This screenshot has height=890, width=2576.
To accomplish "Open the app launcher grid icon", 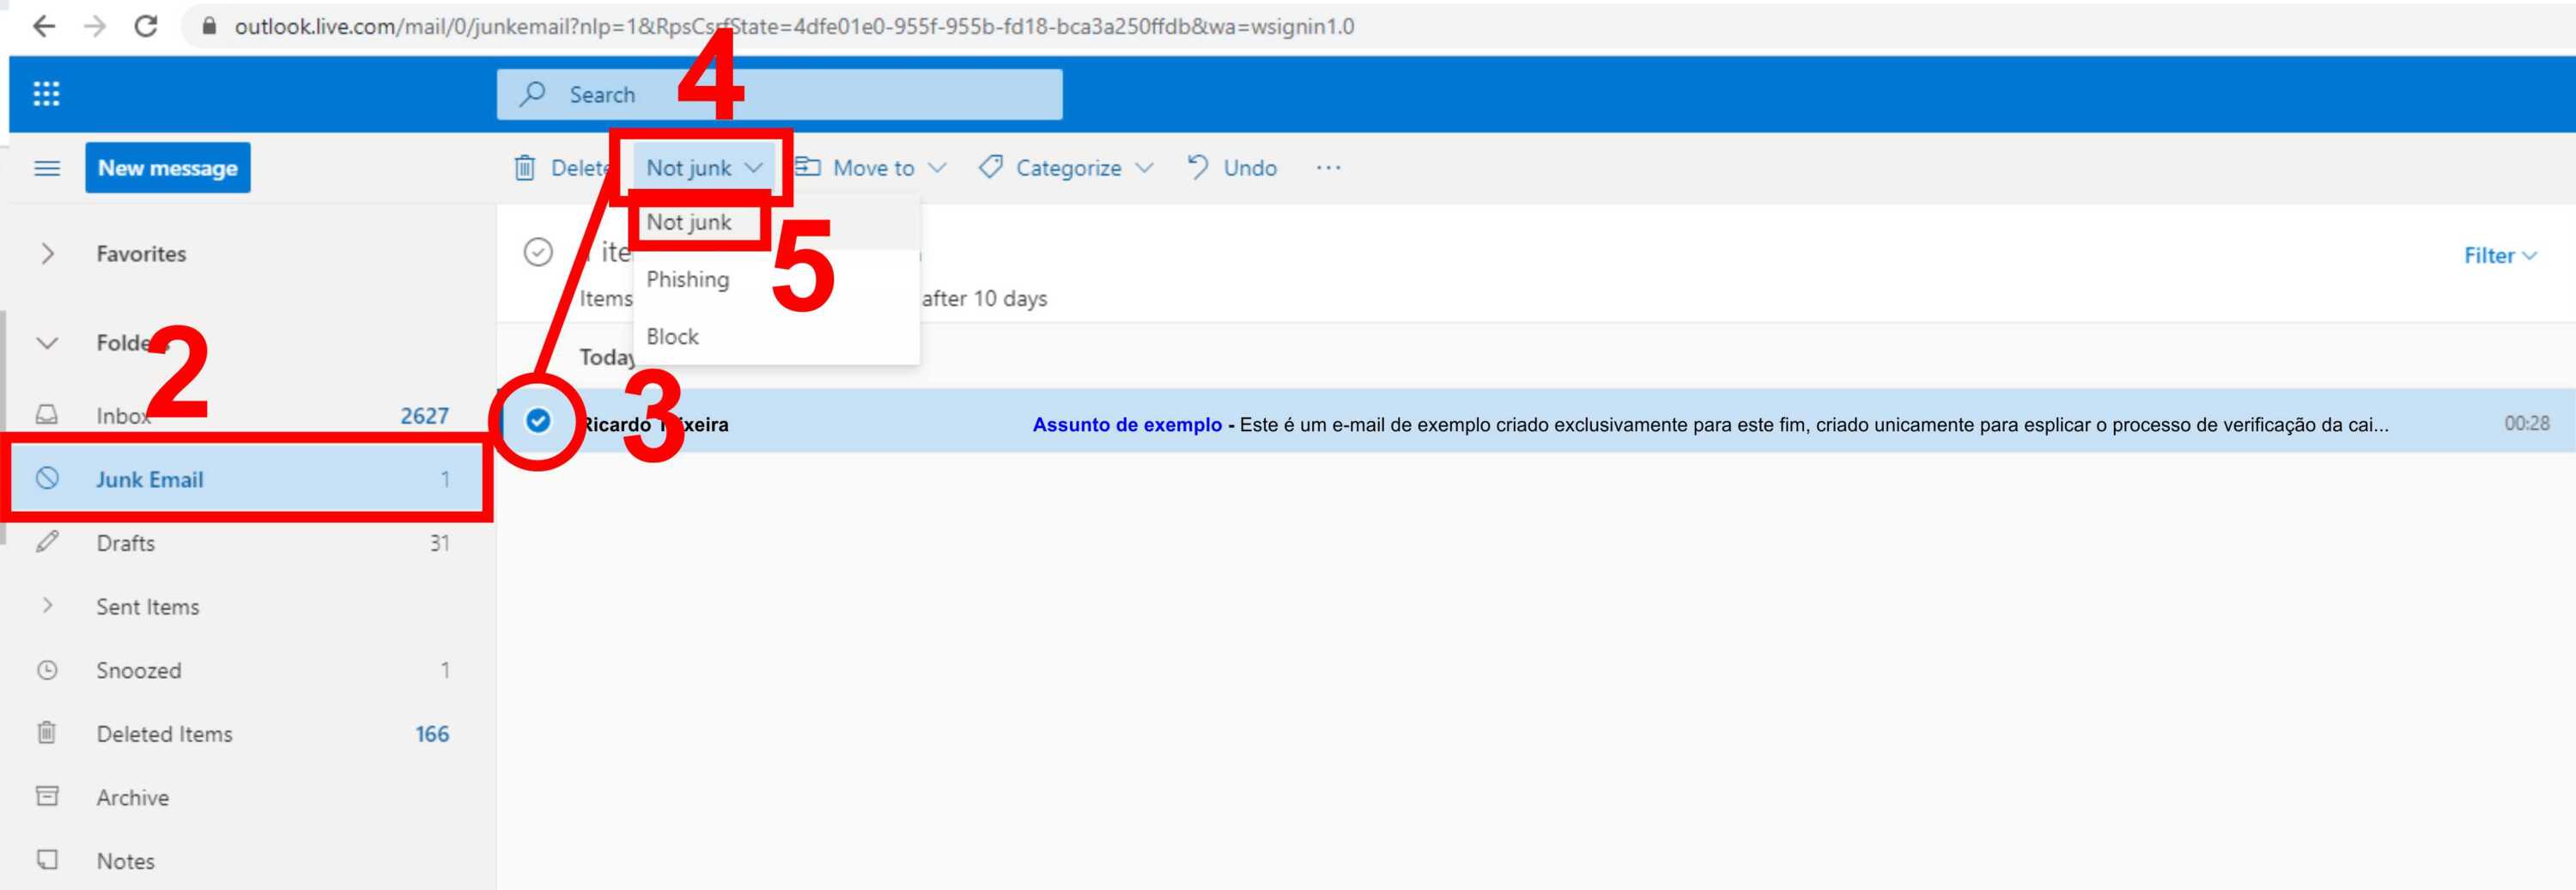I will 46,94.
